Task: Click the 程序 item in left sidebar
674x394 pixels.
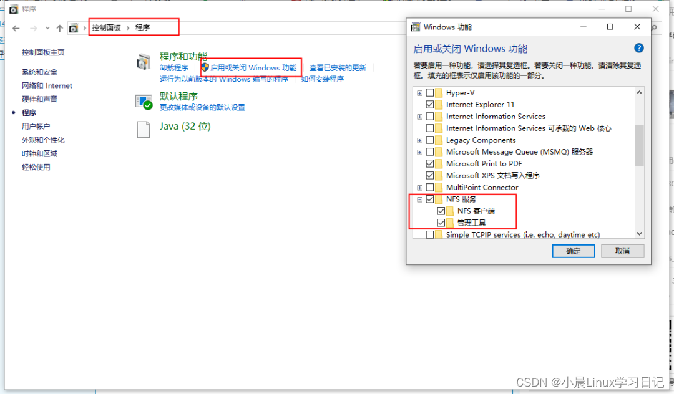Action: pyautogui.click(x=29, y=113)
